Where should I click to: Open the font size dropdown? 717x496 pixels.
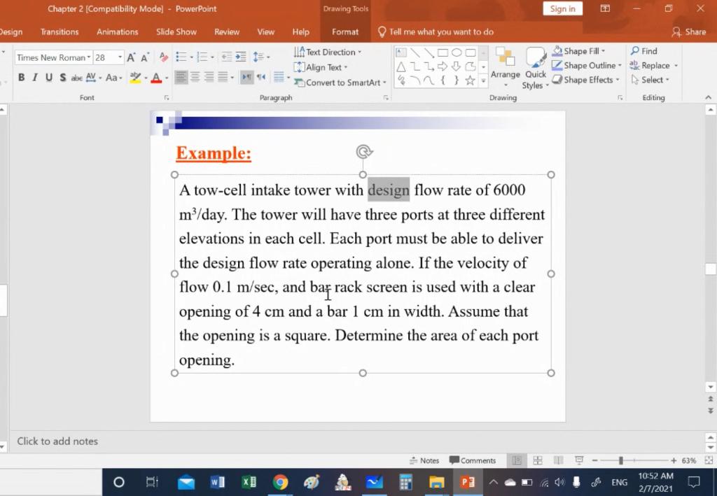[x=120, y=57]
